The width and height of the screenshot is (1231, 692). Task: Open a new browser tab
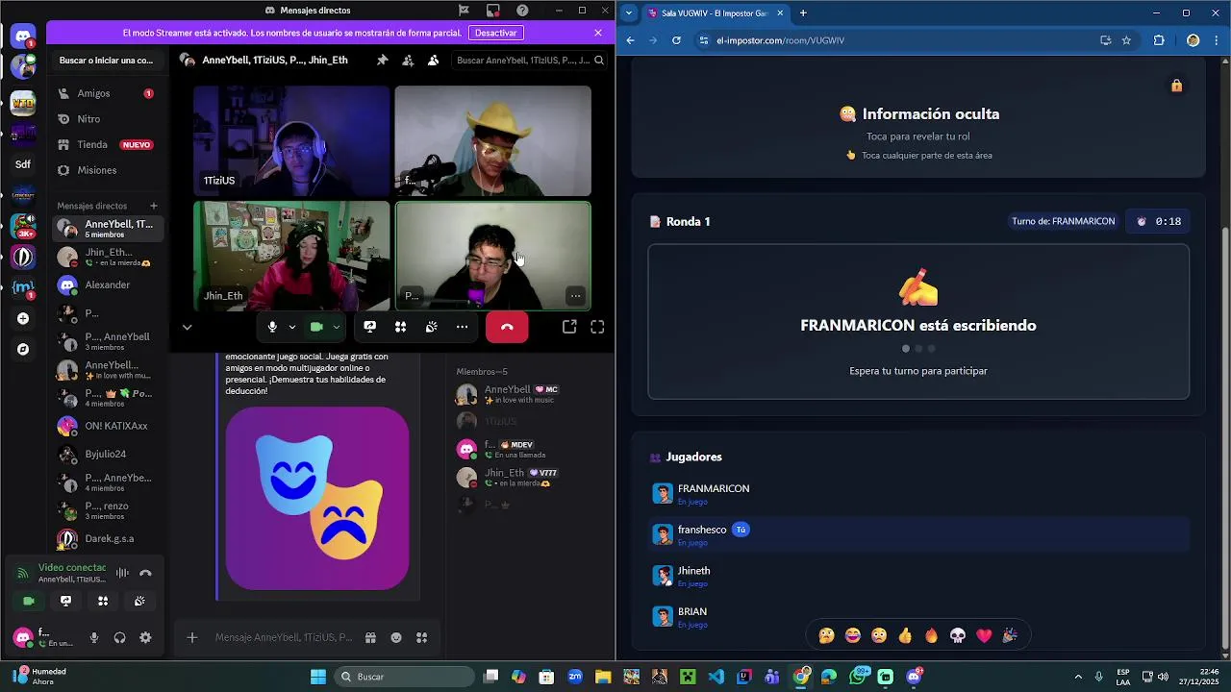tap(803, 12)
